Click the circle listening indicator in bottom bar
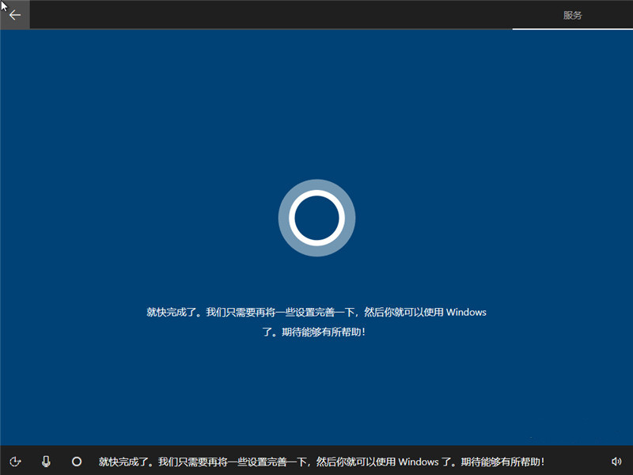This screenshot has width=633, height=475. [x=77, y=462]
